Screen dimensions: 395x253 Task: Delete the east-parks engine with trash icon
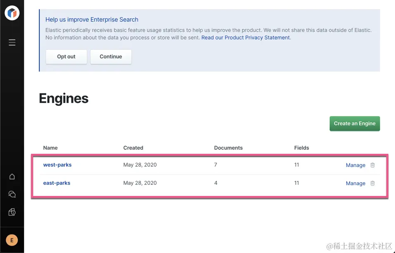(x=373, y=183)
